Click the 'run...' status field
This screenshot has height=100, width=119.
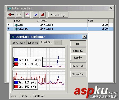click(x=27, y=96)
